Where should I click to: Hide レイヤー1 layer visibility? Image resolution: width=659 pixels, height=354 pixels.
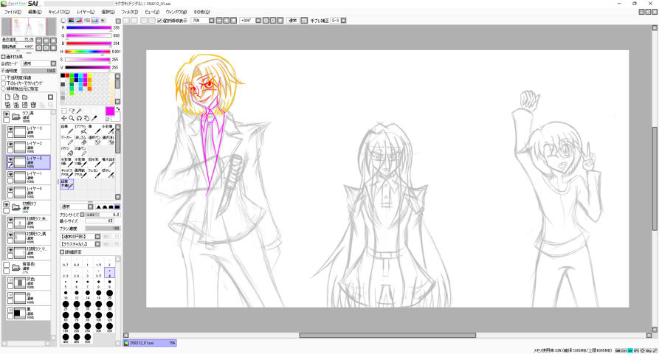(x=11, y=175)
